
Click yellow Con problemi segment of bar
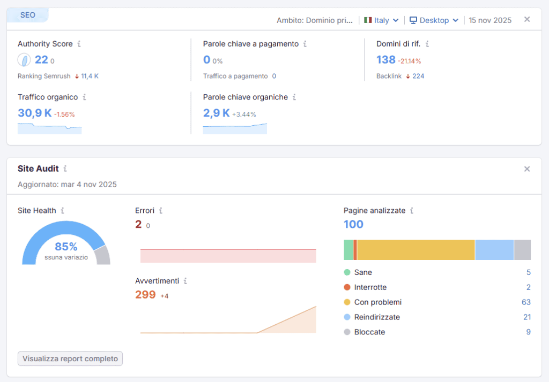coord(416,250)
